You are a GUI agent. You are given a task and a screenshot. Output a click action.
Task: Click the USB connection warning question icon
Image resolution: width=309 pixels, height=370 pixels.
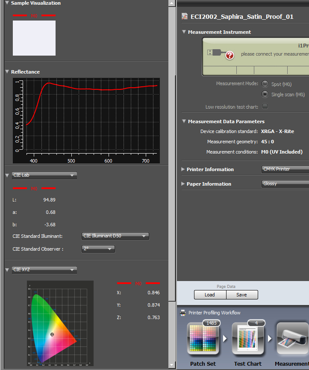(x=230, y=56)
